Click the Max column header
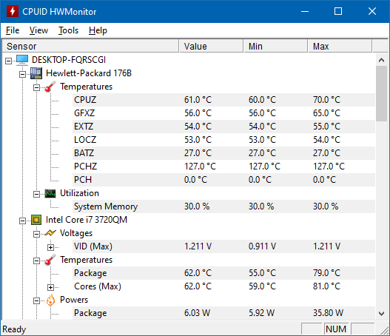This screenshot has height=336, width=390. click(x=340, y=47)
